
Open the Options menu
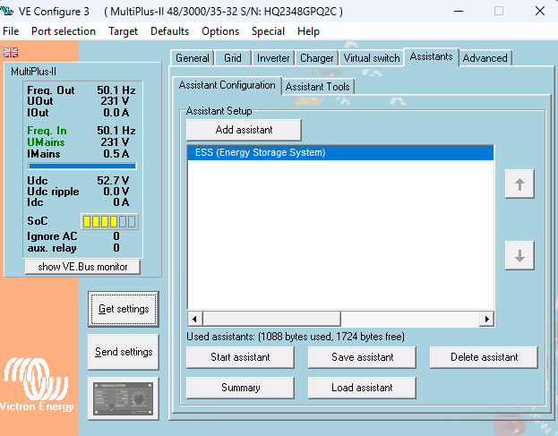(x=220, y=31)
